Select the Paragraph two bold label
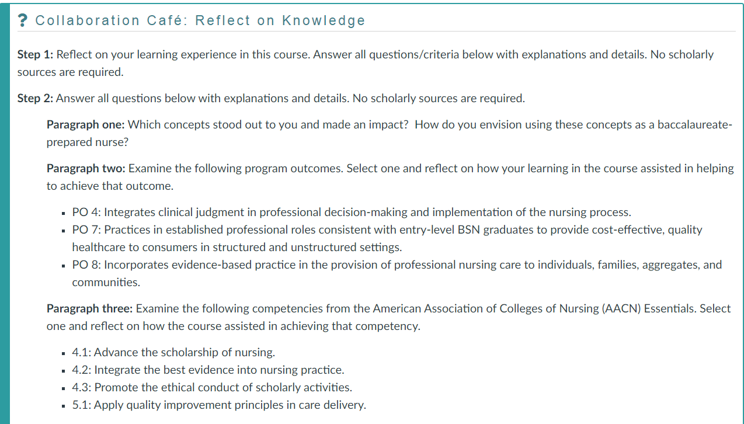Screen dimensions: 744x424 point(86,168)
